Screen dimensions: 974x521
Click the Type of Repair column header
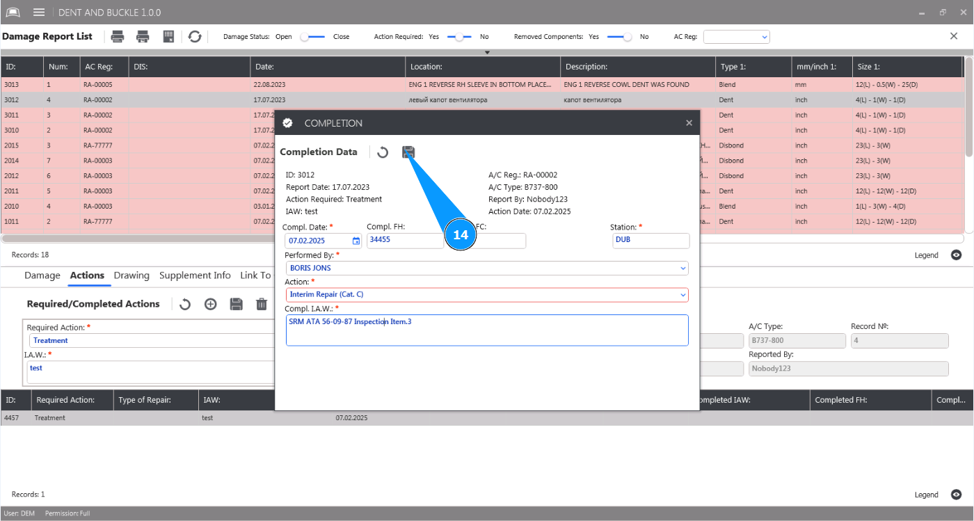click(x=155, y=400)
